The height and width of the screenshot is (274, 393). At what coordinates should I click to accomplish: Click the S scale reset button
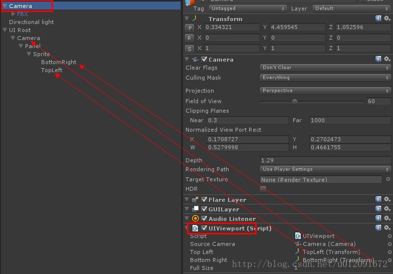click(x=189, y=49)
